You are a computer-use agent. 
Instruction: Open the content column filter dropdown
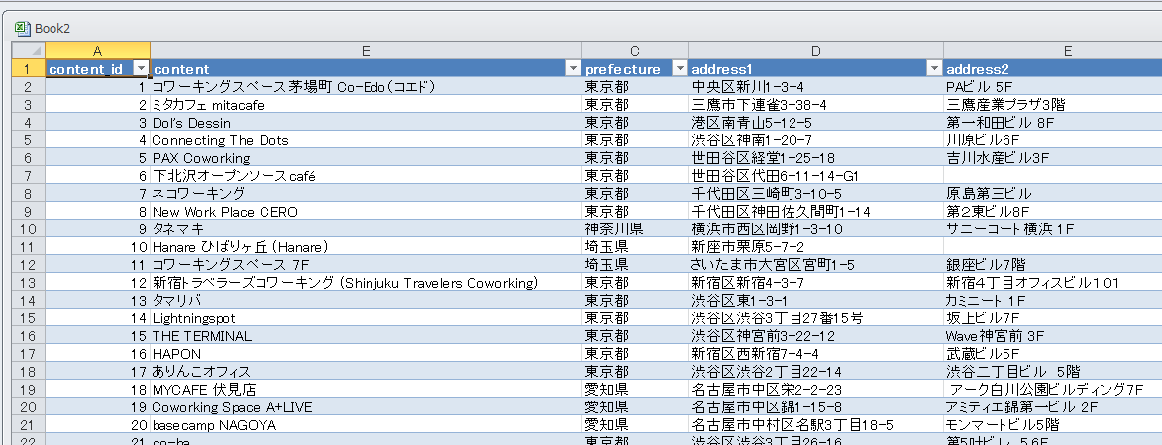coord(573,69)
